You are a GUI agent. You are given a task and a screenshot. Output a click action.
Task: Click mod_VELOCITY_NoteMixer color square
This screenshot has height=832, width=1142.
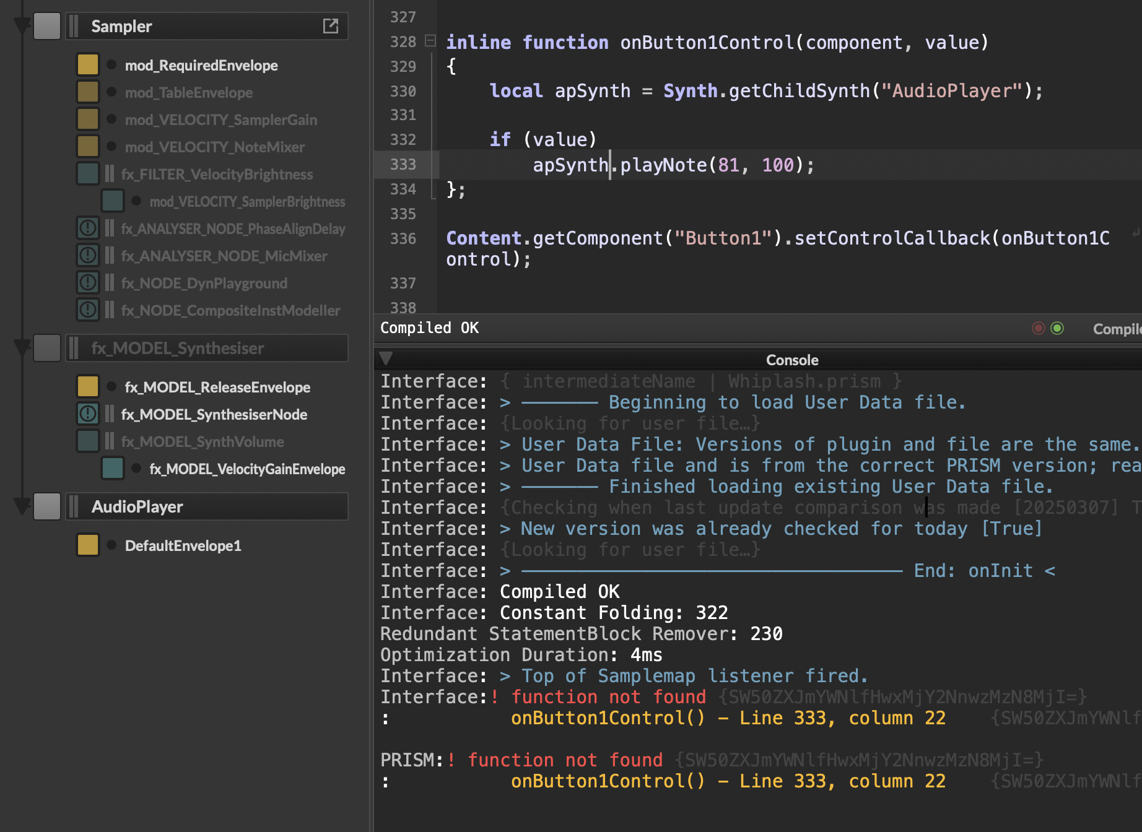coord(88,146)
